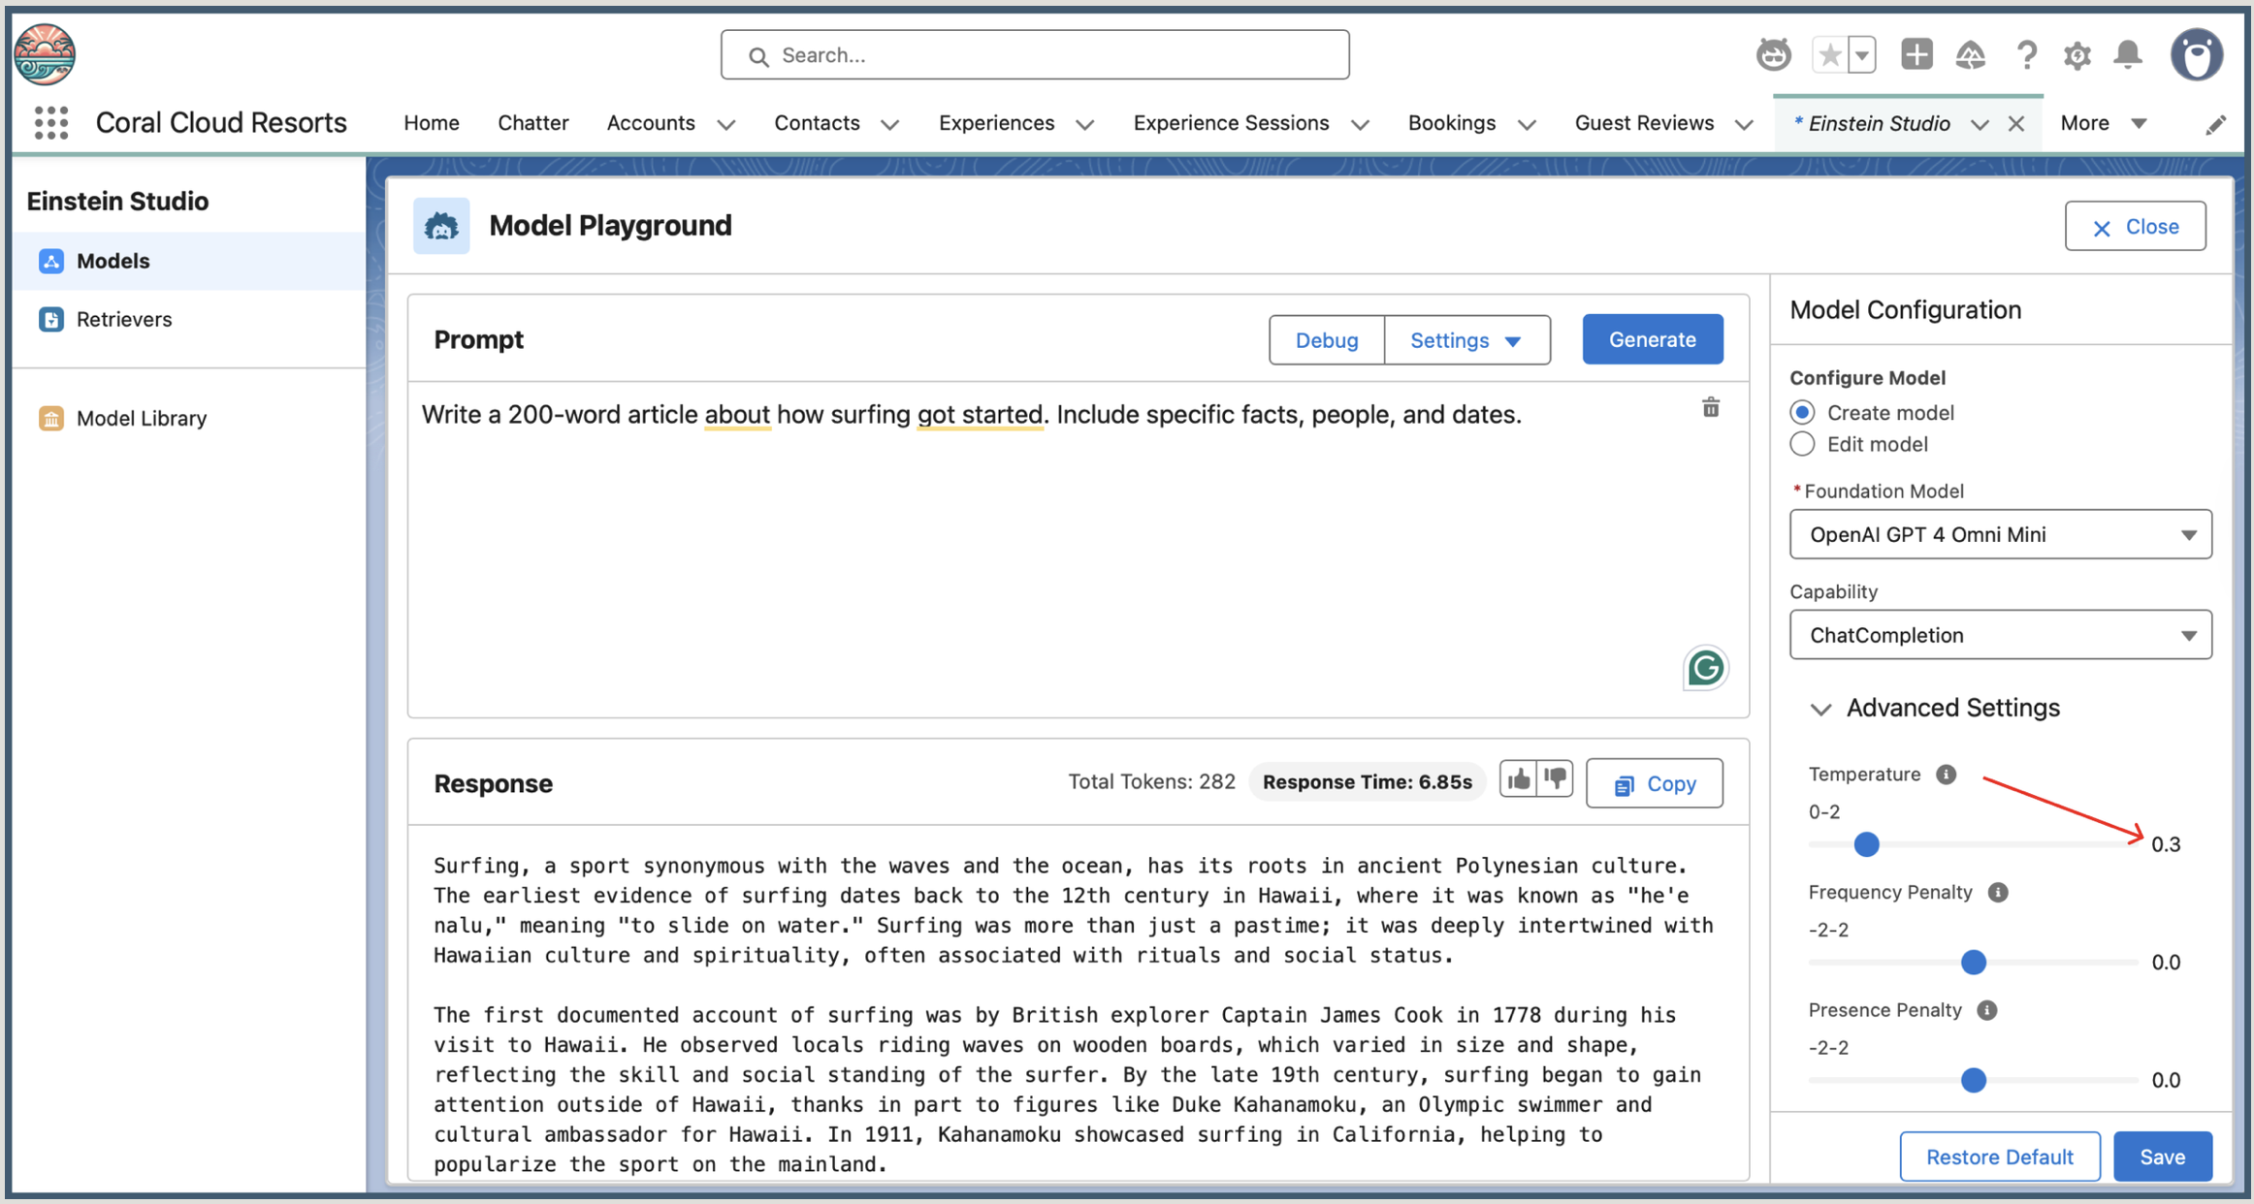
Task: Click the Model Playground header icon
Action: tap(441, 226)
